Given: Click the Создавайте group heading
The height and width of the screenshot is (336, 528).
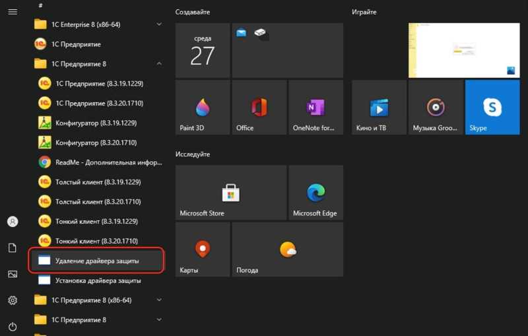Looking at the screenshot, I should coord(193,12).
